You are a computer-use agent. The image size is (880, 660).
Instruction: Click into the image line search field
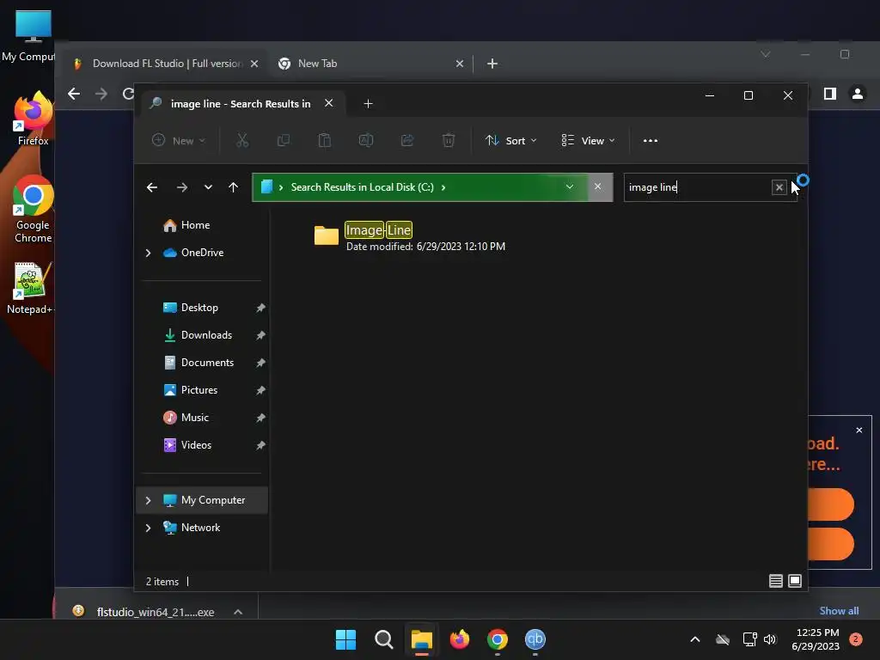698,187
